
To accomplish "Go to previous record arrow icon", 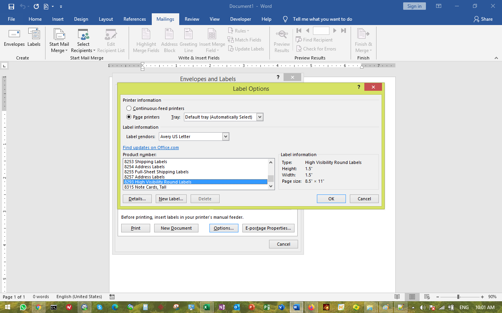I will pos(307,31).
